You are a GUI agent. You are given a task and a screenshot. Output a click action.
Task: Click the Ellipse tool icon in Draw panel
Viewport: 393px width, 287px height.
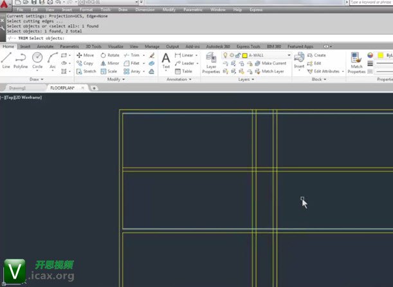[64, 63]
